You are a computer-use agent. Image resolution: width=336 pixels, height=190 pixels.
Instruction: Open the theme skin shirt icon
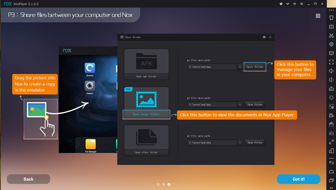(x=281, y=4)
